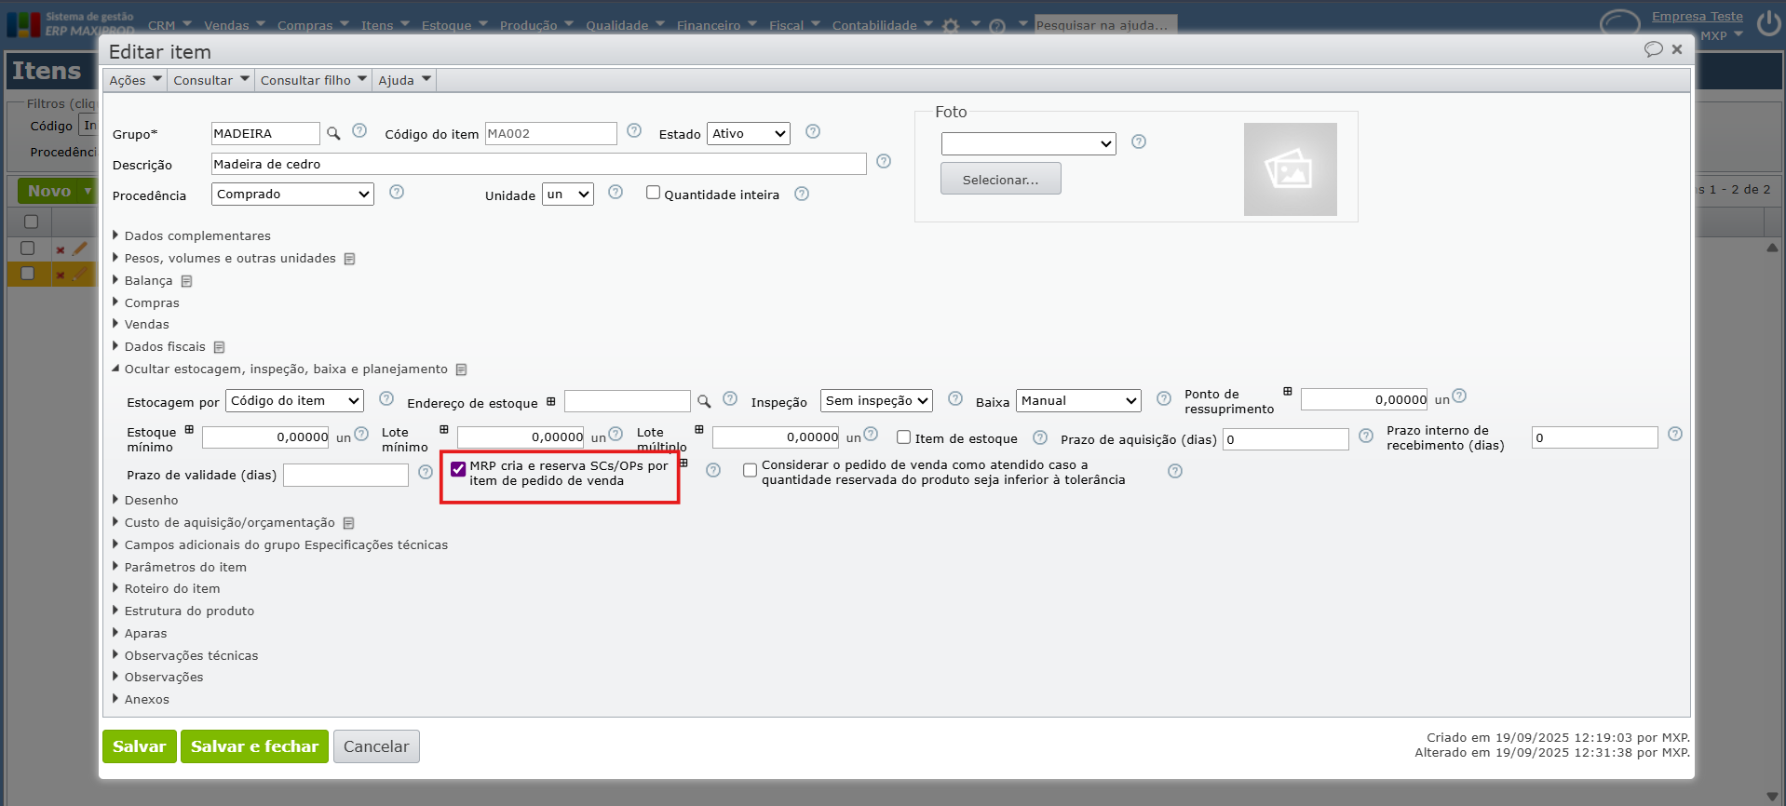Uncheck MRP cria e reserva SCs/OPs checkbox
The image size is (1786, 806).
coord(458,469)
